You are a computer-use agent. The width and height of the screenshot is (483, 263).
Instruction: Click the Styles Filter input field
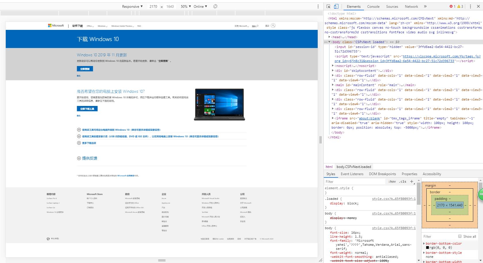point(355,181)
